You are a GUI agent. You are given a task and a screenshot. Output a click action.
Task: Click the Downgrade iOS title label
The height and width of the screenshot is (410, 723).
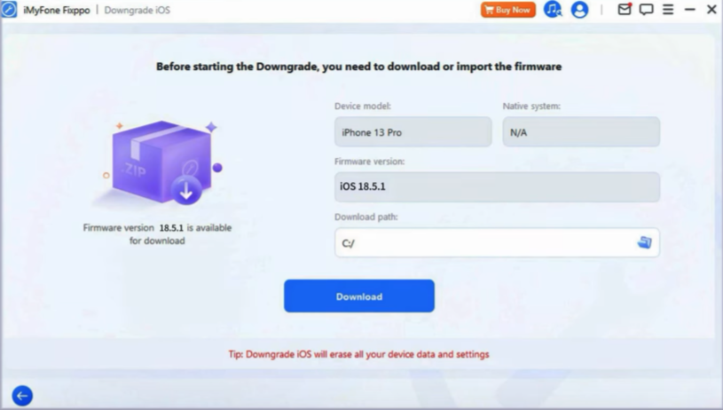(137, 10)
